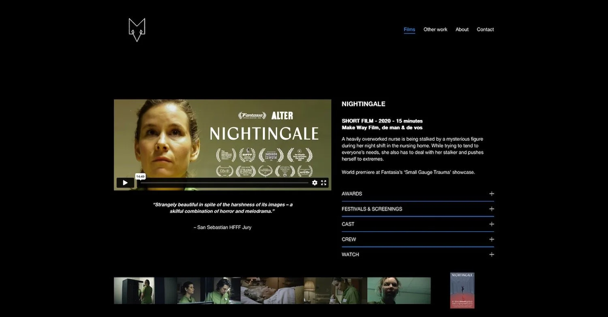The image size is (608, 317).
Task: Expand the AWARDS section
Action: 418,194
